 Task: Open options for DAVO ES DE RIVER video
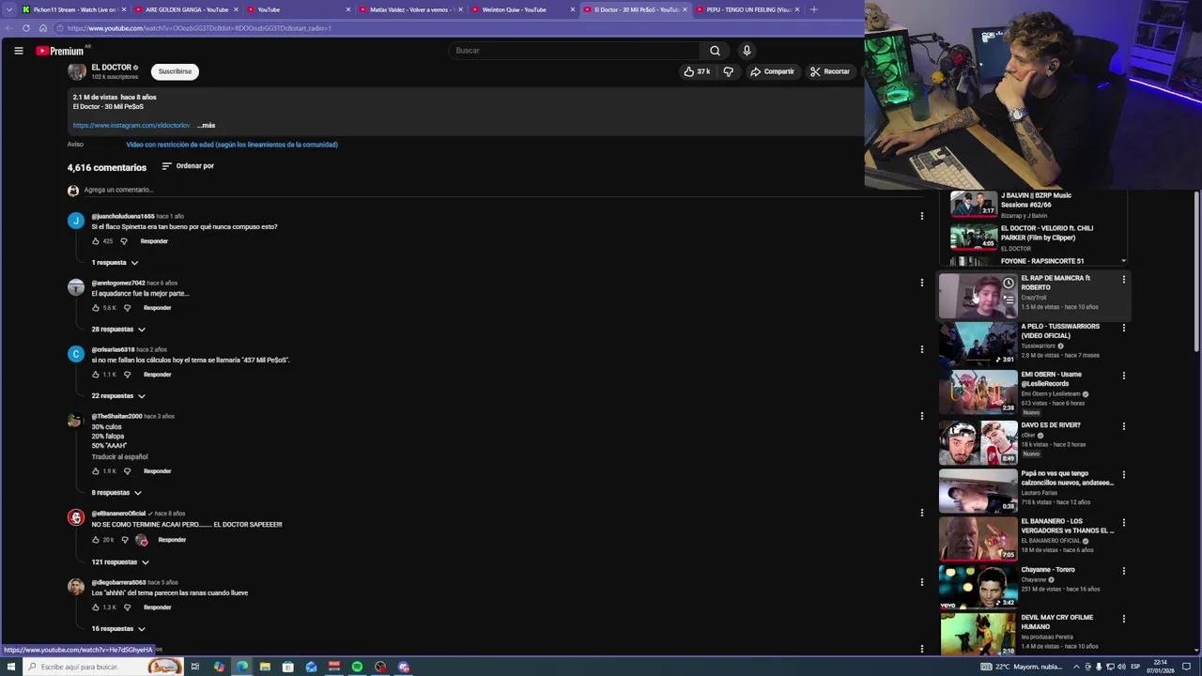coord(1123,426)
